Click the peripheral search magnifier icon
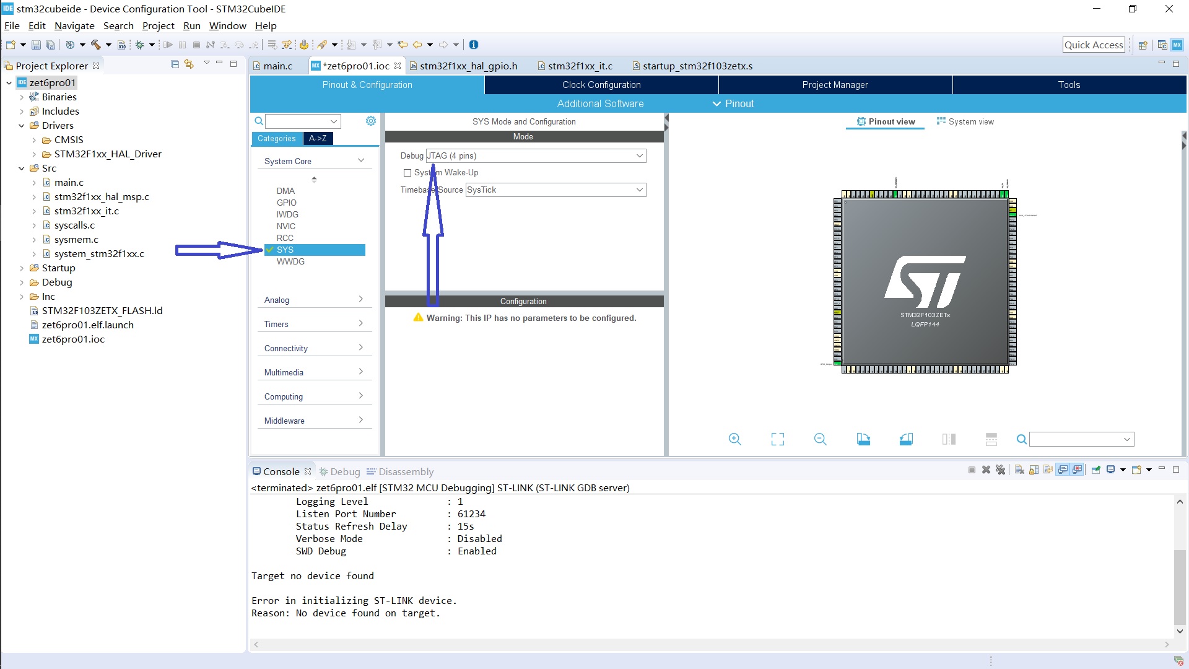This screenshot has height=669, width=1189. (259, 121)
